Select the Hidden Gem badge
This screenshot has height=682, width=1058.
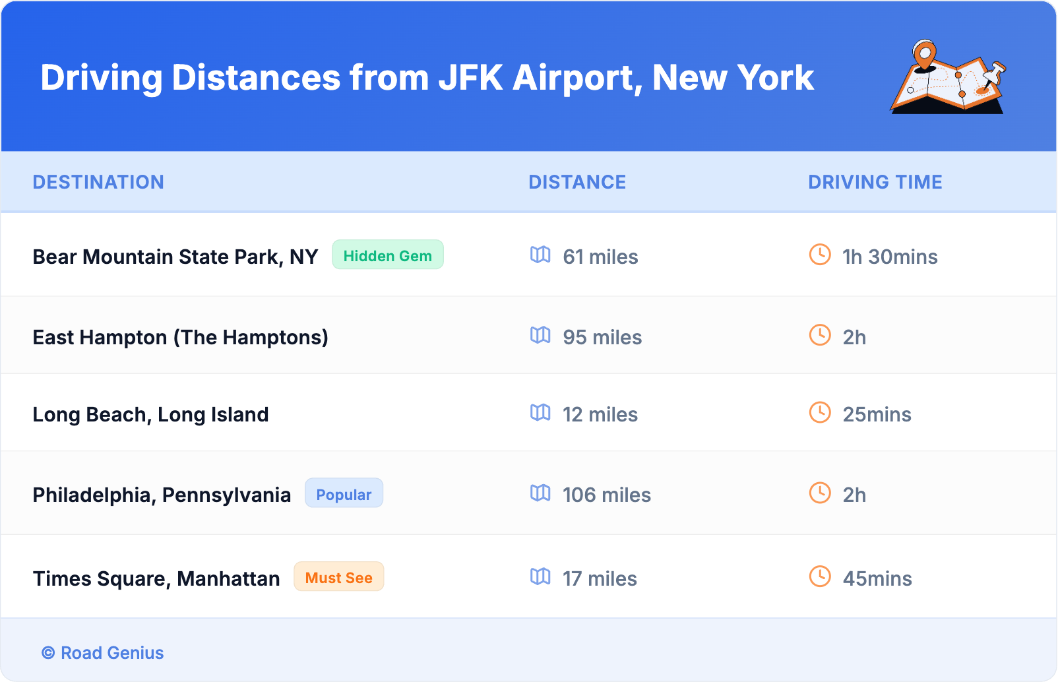(x=387, y=255)
